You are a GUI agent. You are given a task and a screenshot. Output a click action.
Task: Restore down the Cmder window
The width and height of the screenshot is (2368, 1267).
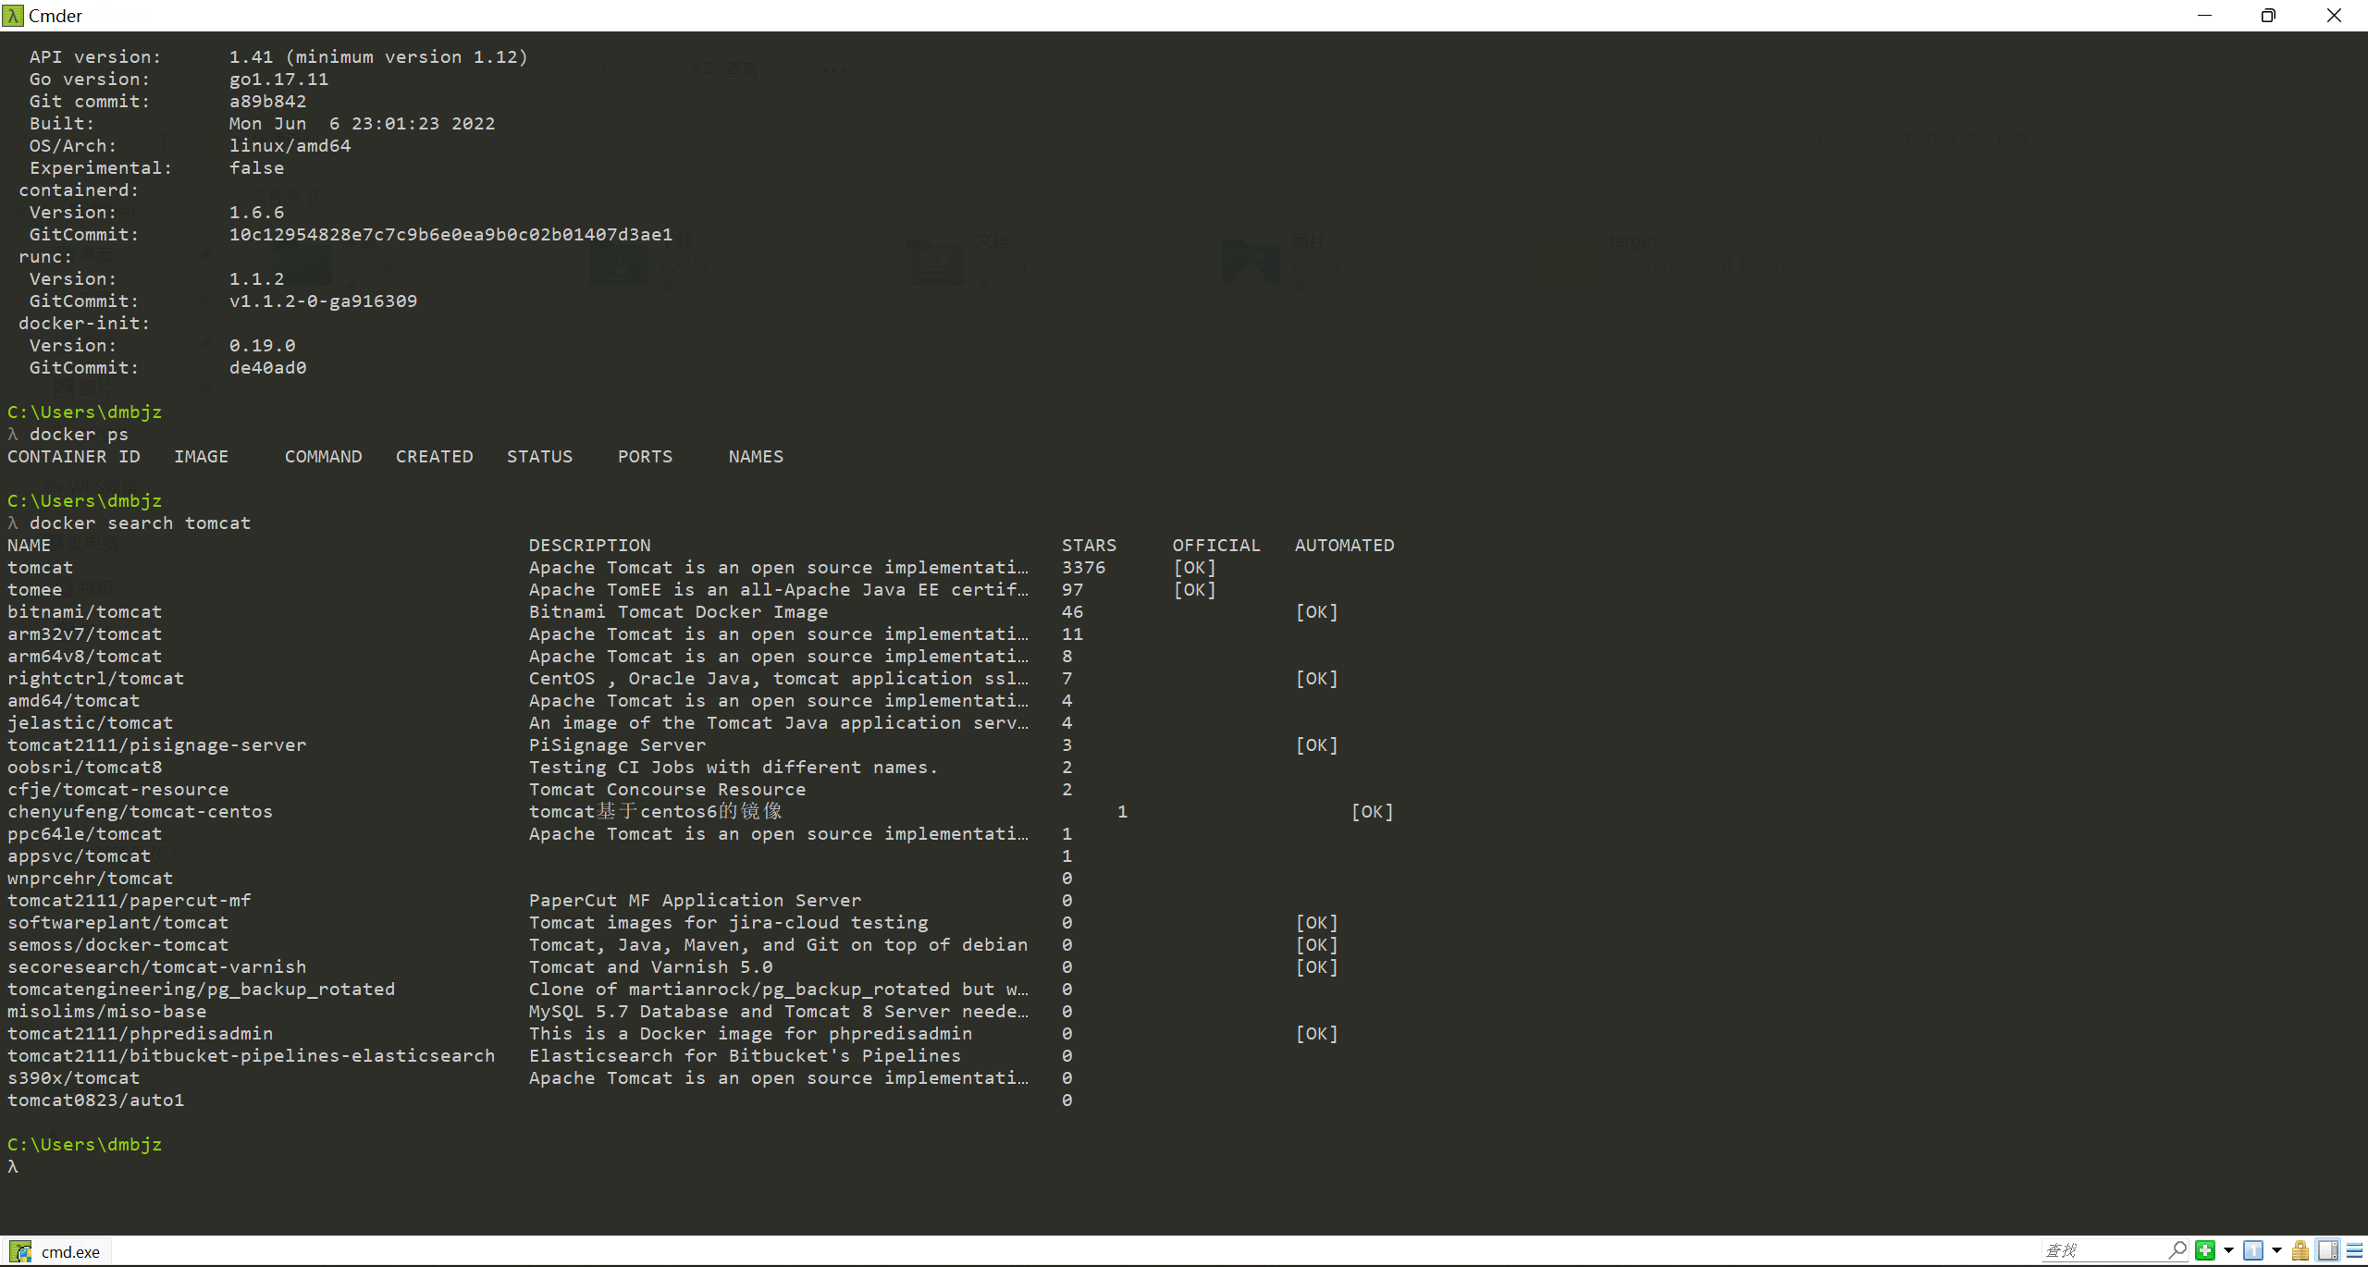[2268, 16]
